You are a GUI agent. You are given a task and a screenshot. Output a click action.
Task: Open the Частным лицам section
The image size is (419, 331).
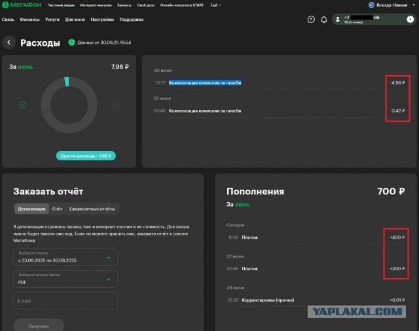61,5
